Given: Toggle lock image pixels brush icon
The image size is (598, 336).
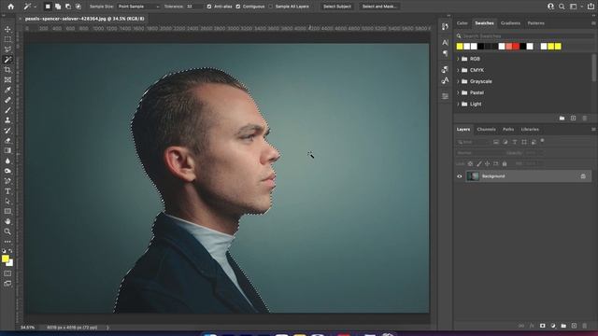Looking at the screenshot, I should tap(479, 164).
